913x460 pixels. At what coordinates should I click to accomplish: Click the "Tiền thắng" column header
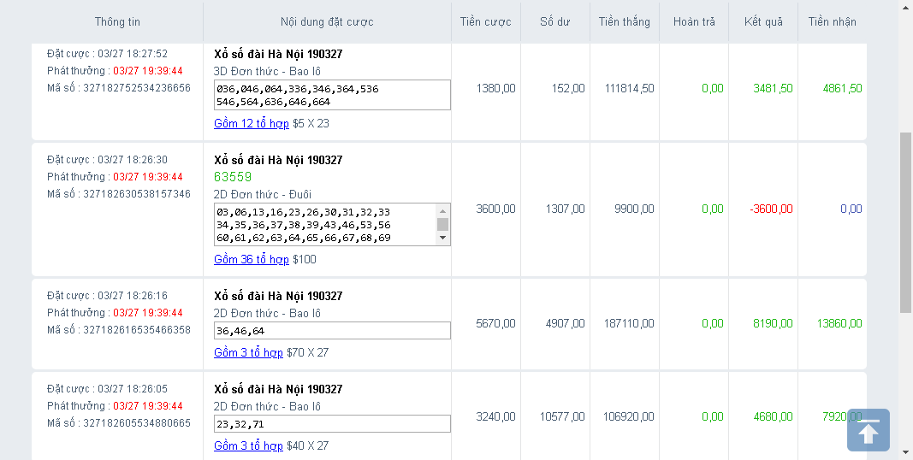click(625, 22)
